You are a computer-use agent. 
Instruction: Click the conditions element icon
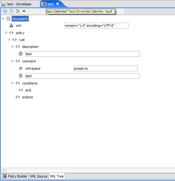pyautogui.click(x=18, y=83)
